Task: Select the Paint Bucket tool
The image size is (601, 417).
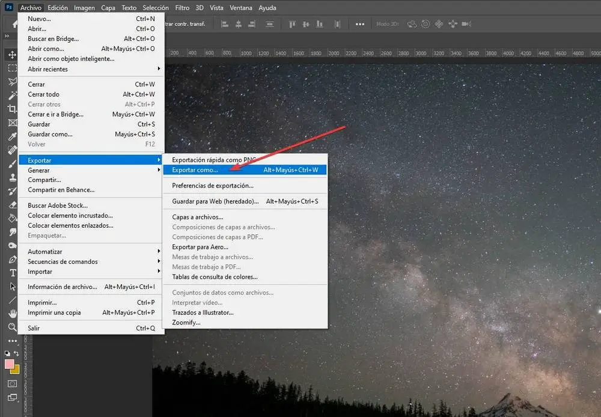Action: point(12,218)
